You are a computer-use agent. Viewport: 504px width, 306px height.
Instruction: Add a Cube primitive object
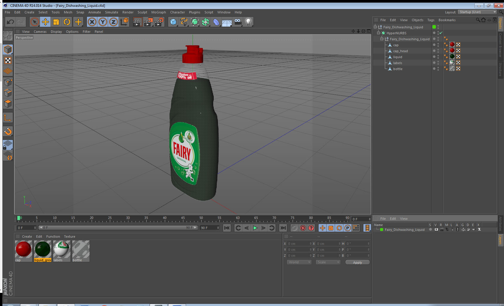[x=173, y=22]
